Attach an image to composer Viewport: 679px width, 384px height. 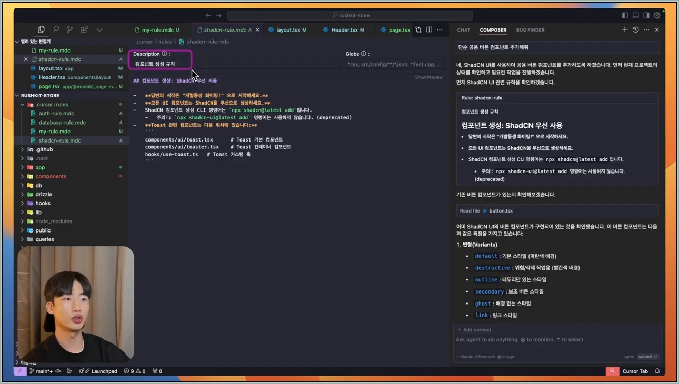point(506,357)
